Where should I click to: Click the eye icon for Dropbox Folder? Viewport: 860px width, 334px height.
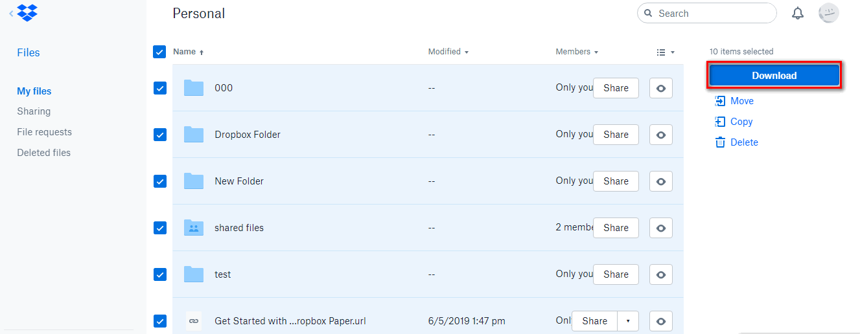tap(660, 135)
